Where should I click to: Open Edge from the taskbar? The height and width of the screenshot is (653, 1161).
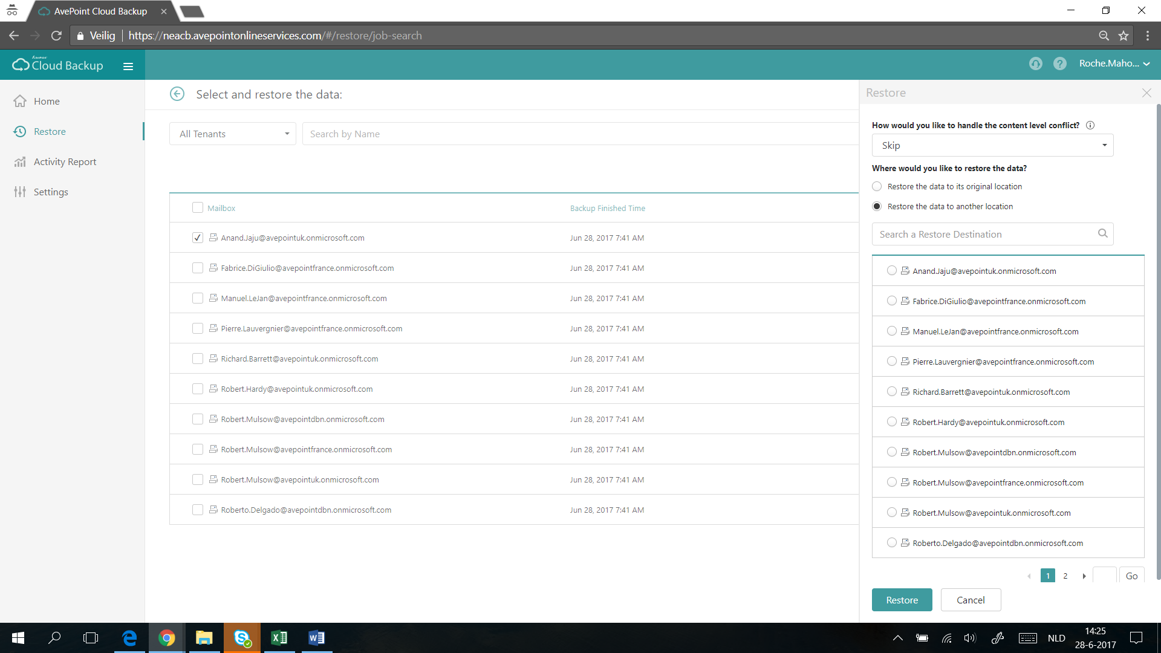click(x=129, y=638)
